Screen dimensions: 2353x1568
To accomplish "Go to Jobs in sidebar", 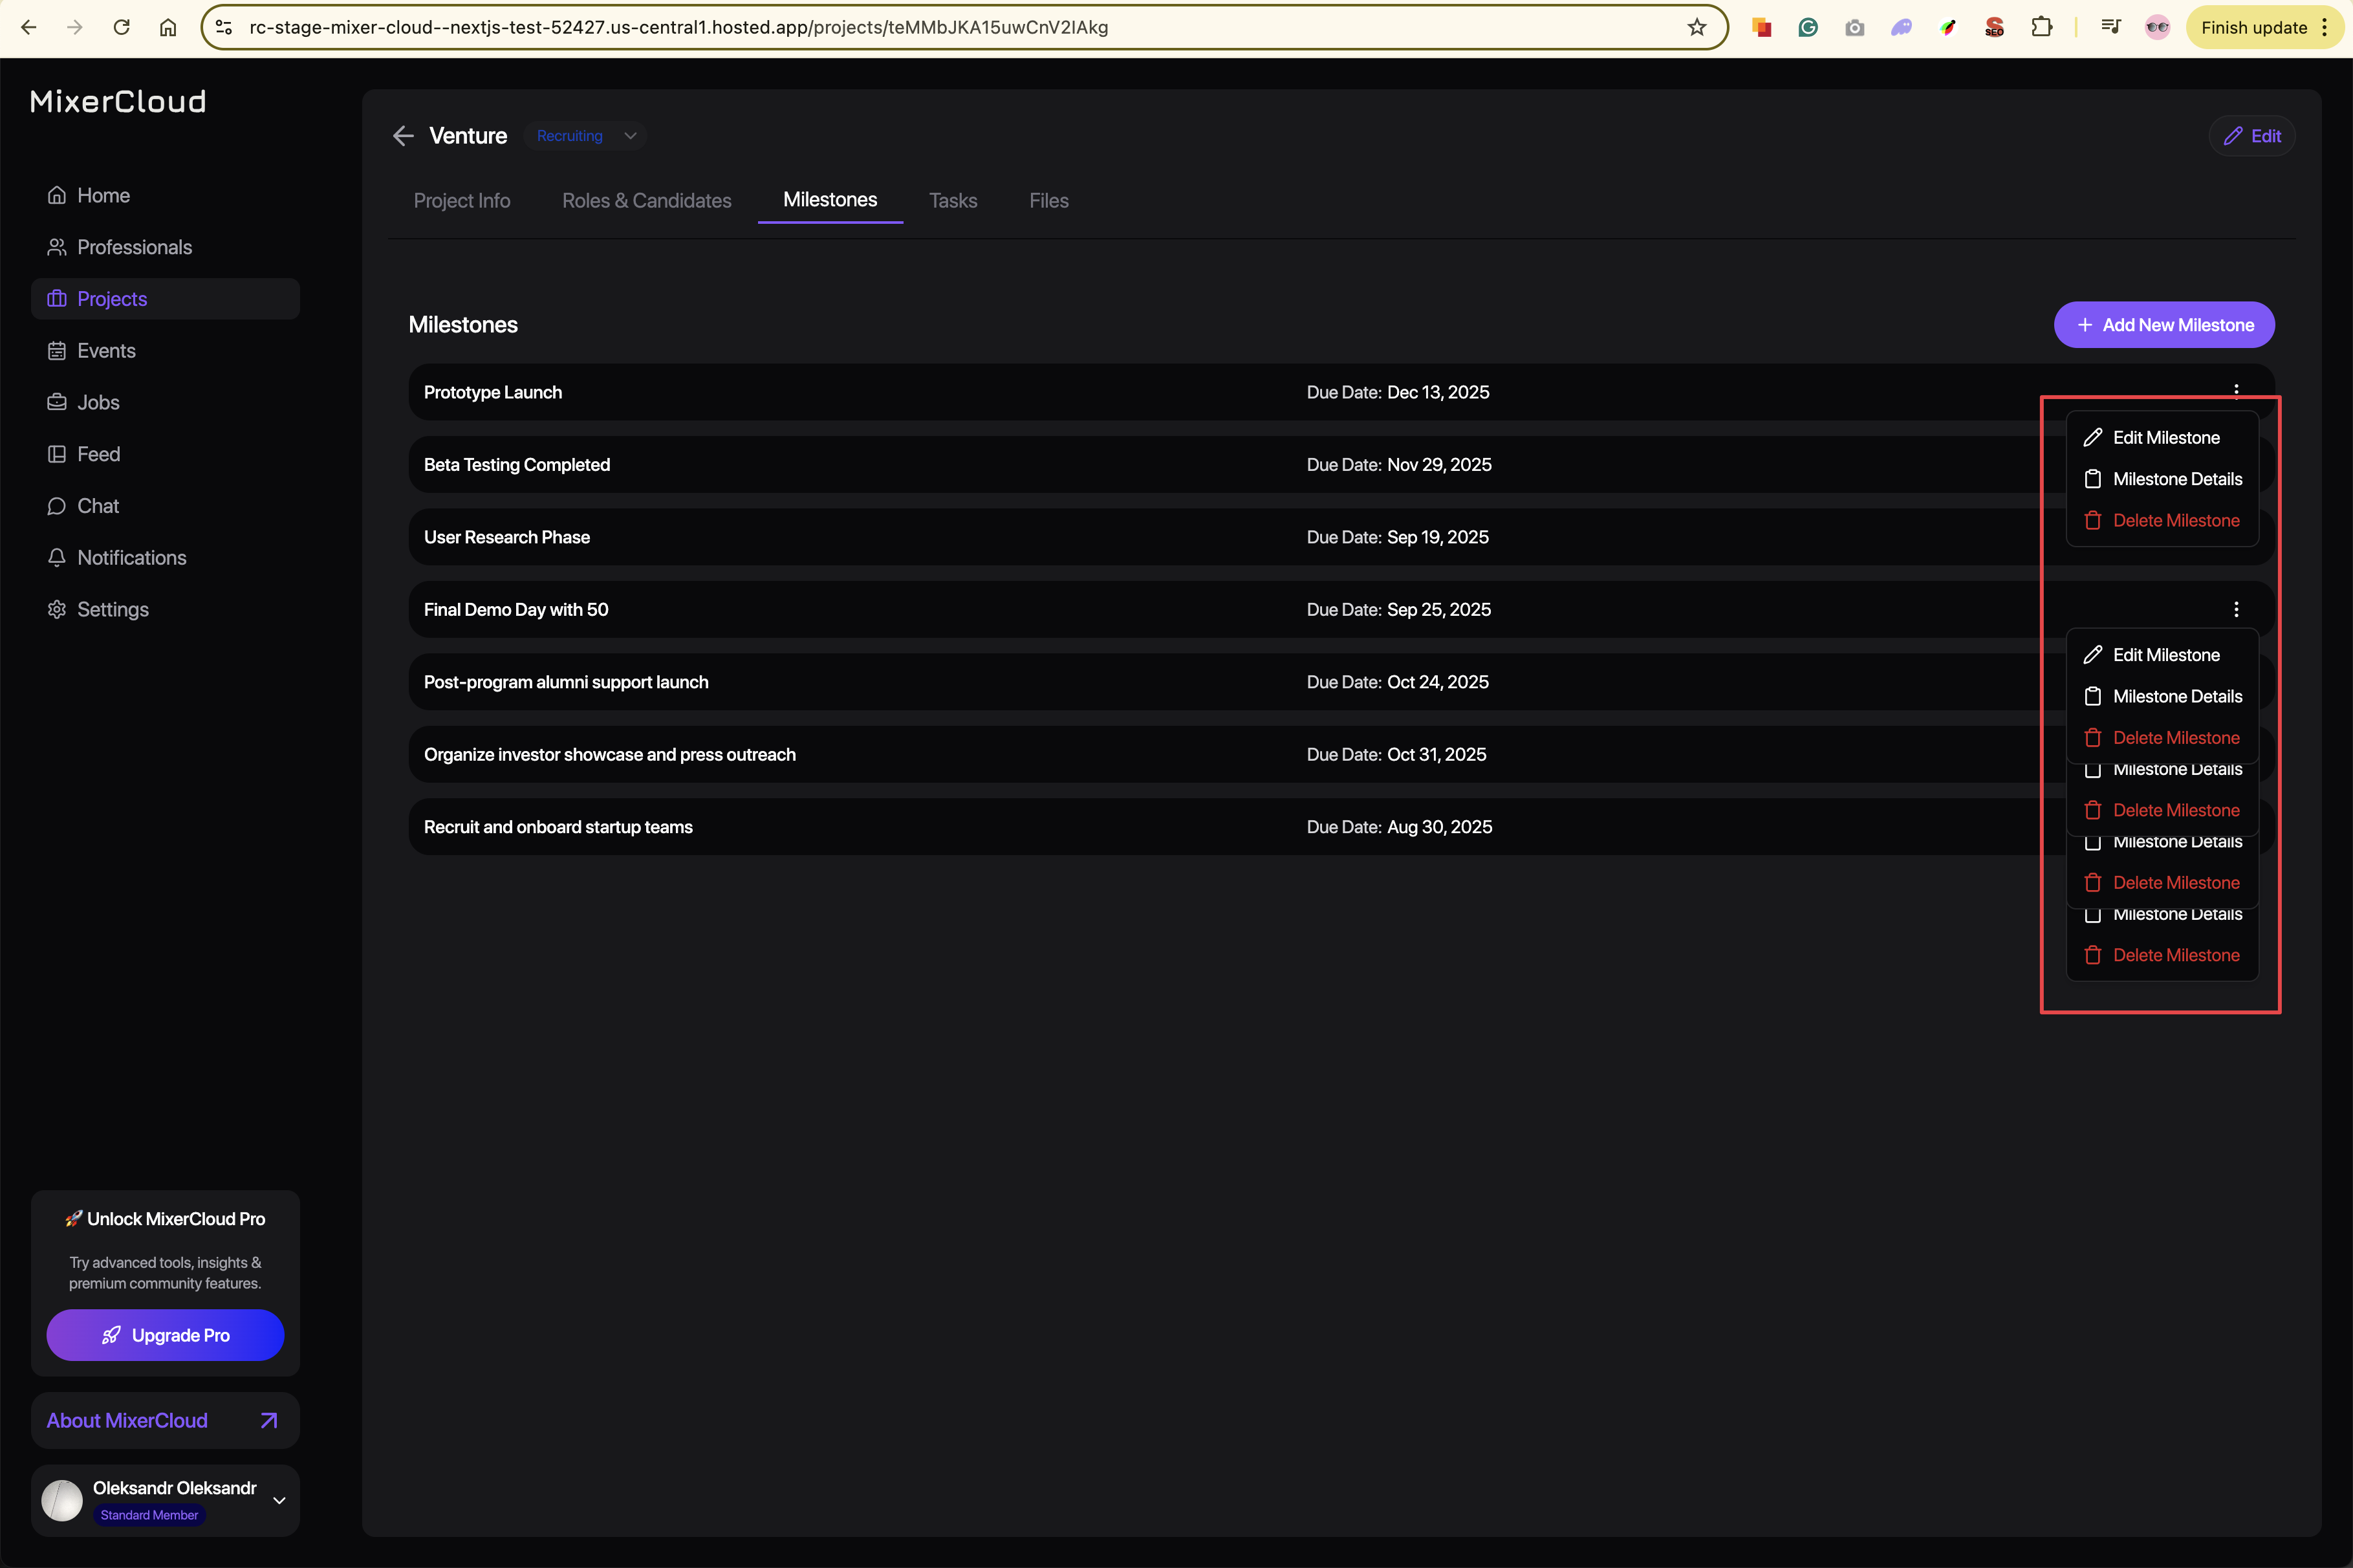I will tap(97, 402).
